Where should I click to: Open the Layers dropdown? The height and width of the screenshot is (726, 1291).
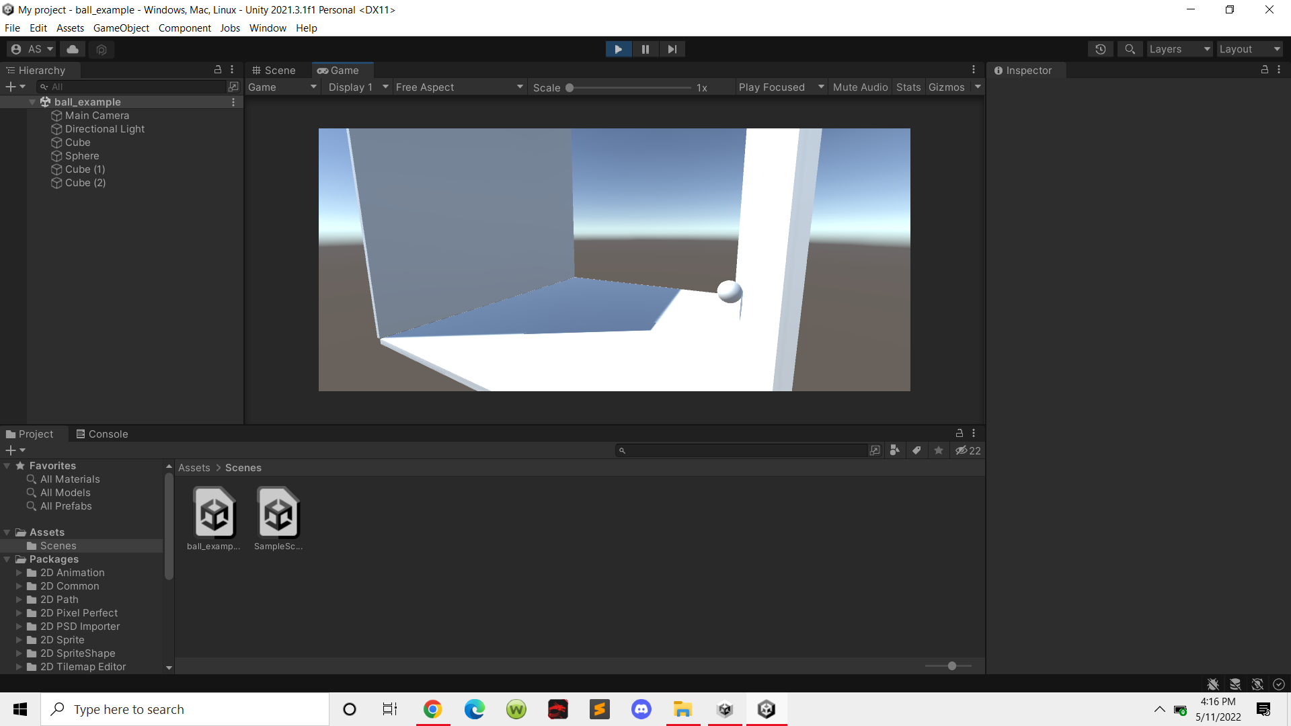click(1179, 49)
